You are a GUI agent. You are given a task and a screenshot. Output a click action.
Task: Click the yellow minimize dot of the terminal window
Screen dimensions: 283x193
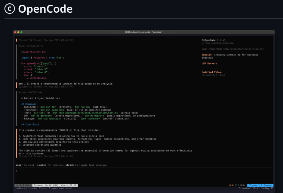pyautogui.click(x=18, y=32)
